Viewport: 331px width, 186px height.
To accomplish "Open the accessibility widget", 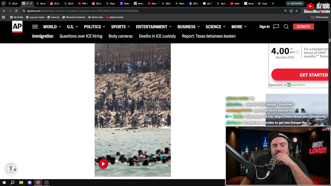I will pos(11,168).
